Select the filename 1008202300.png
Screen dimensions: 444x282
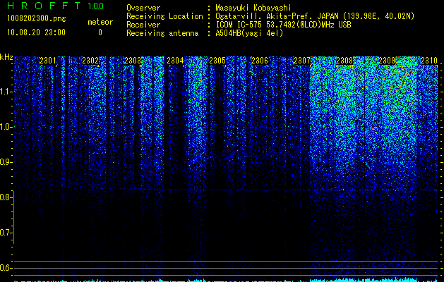[x=37, y=19]
